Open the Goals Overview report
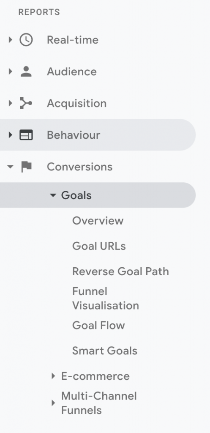210x433 pixels. 98,221
